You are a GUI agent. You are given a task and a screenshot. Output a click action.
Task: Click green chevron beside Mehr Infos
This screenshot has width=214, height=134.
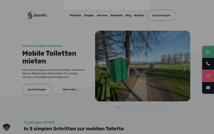78,90
